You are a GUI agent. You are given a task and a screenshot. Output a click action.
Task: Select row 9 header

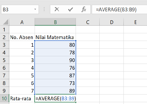(x=4, y=91)
